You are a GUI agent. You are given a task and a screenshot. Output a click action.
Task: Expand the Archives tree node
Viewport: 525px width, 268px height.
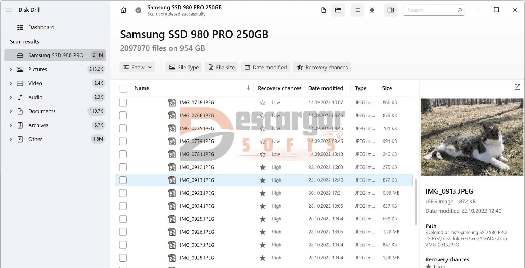[x=11, y=125]
